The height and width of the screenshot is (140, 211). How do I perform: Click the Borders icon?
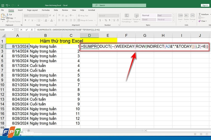coord(39,20)
